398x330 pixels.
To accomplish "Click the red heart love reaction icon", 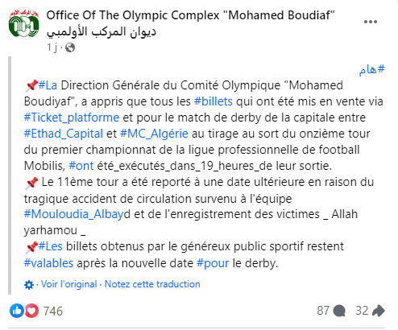I will tap(31, 311).
